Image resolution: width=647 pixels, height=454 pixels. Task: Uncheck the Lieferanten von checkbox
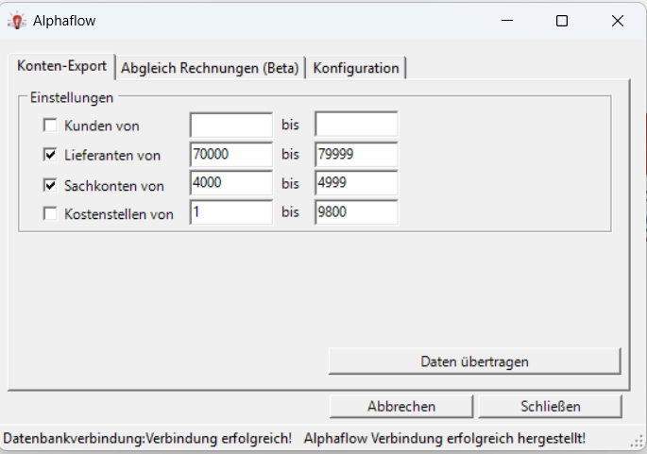(50, 155)
